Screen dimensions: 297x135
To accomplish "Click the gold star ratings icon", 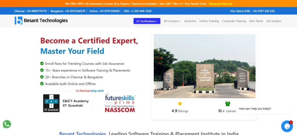I will coord(180,104).
